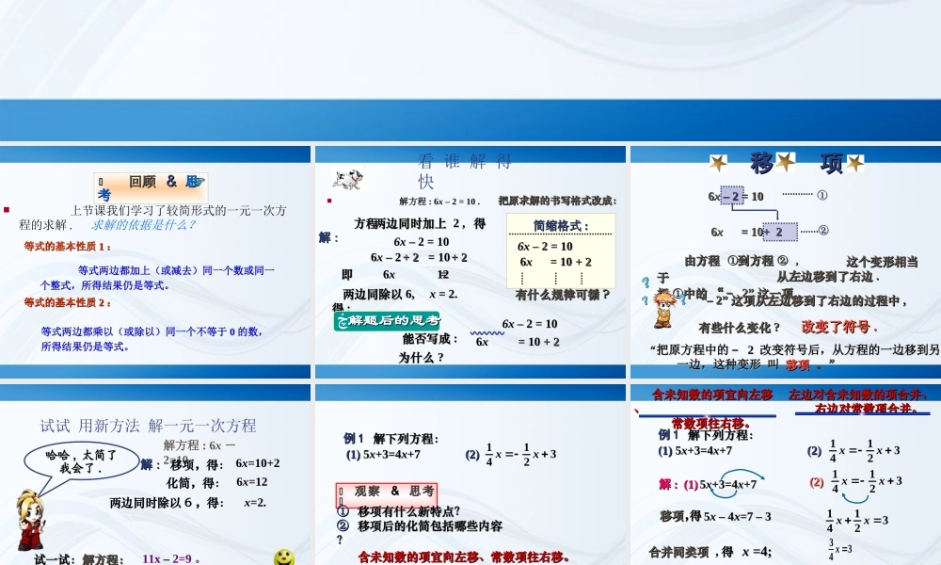Click the dashed box around –2
The height and width of the screenshot is (565, 941).
731,196
